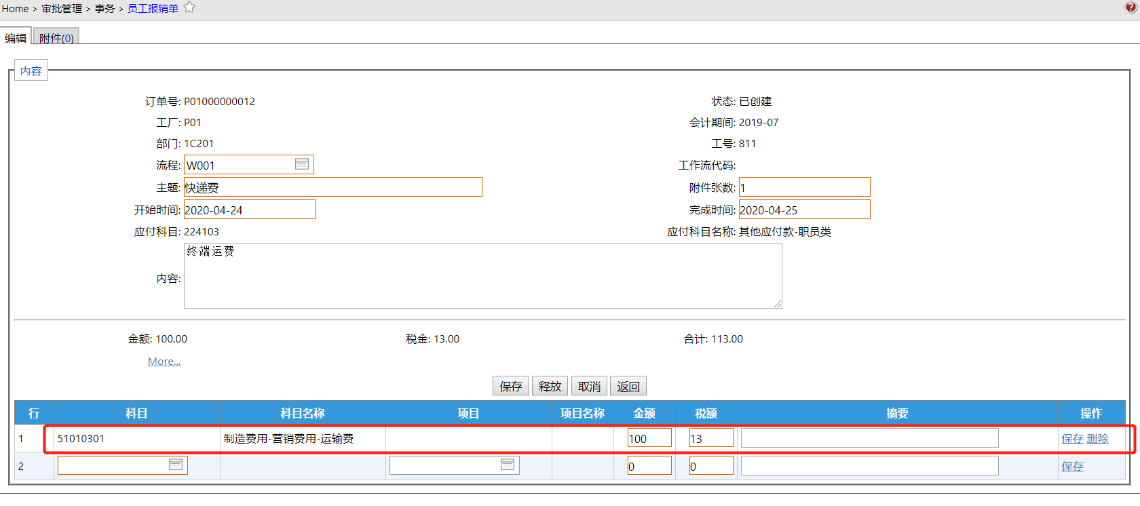Image resolution: width=1140 pixels, height=506 pixels.
Task: Focus the 完成时间 date field
Action: click(805, 210)
